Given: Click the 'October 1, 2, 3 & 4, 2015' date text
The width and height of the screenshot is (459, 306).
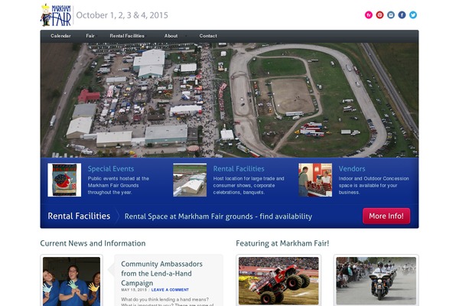Looking at the screenshot, I should 122,15.
